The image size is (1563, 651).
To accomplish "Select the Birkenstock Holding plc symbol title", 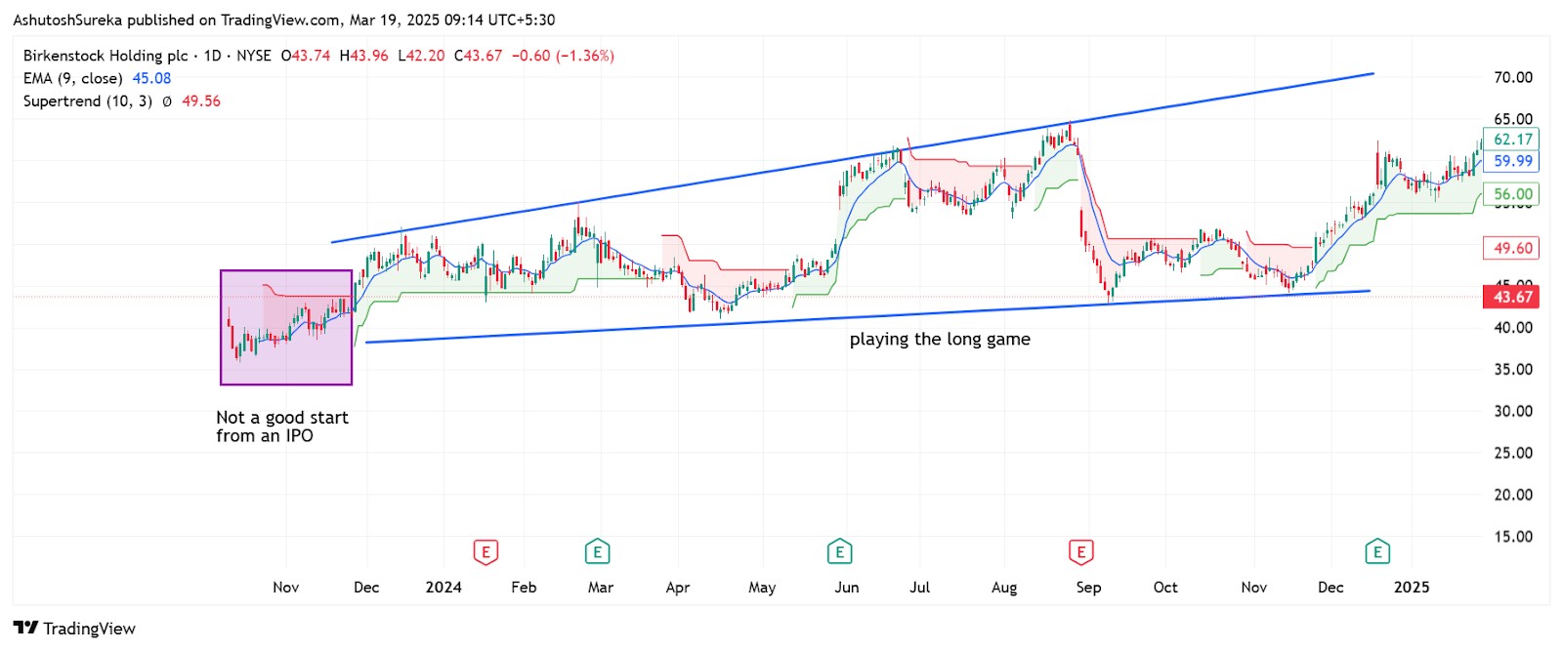I will click(x=106, y=56).
